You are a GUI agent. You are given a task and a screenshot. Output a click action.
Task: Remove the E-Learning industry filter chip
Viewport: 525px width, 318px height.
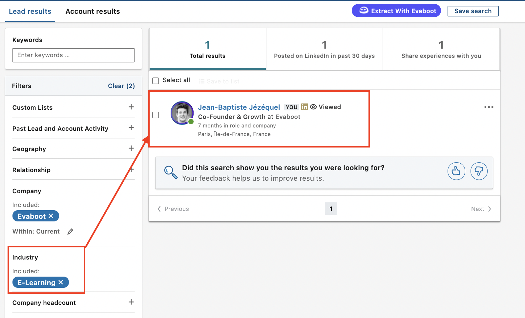(x=61, y=283)
